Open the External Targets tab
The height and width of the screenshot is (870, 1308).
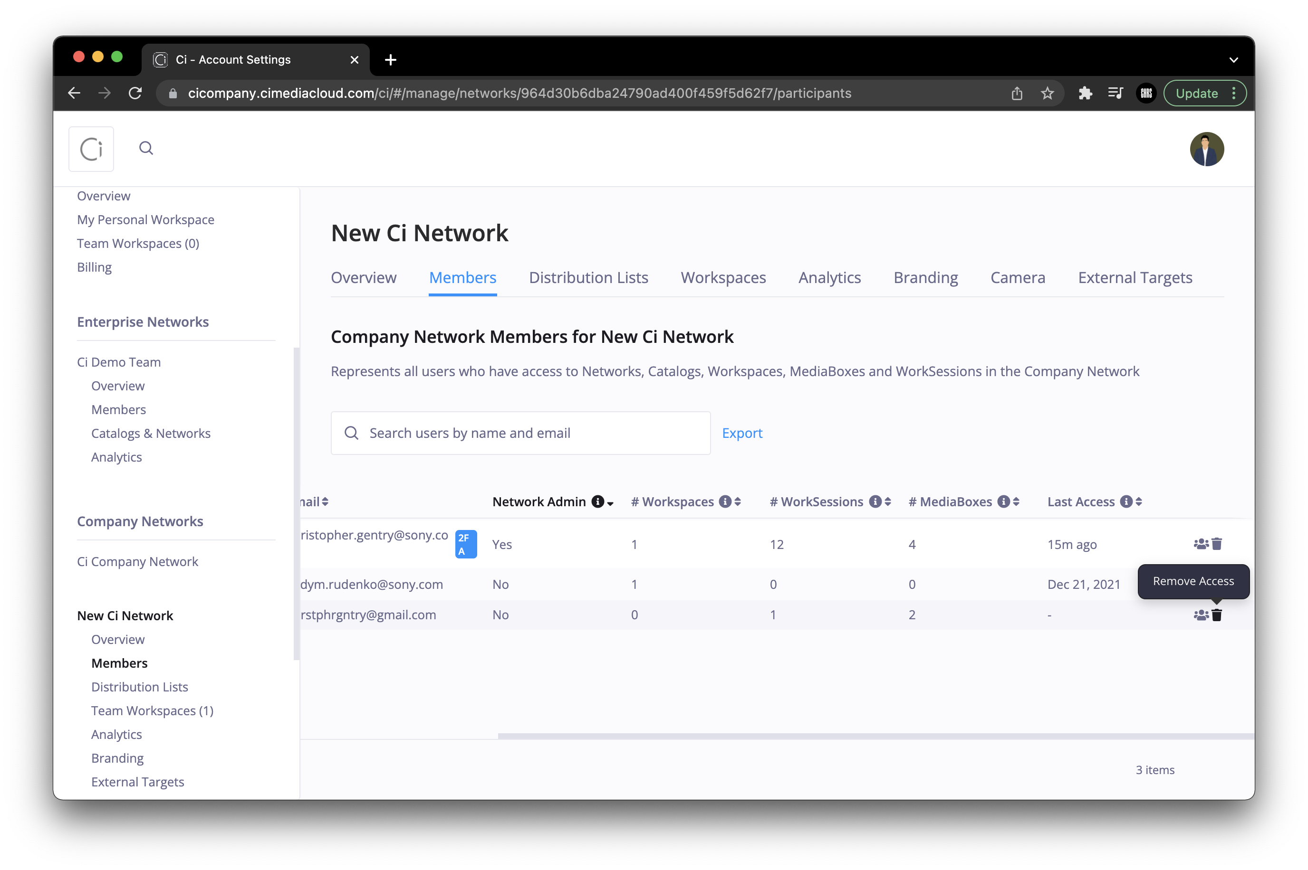1135,277
